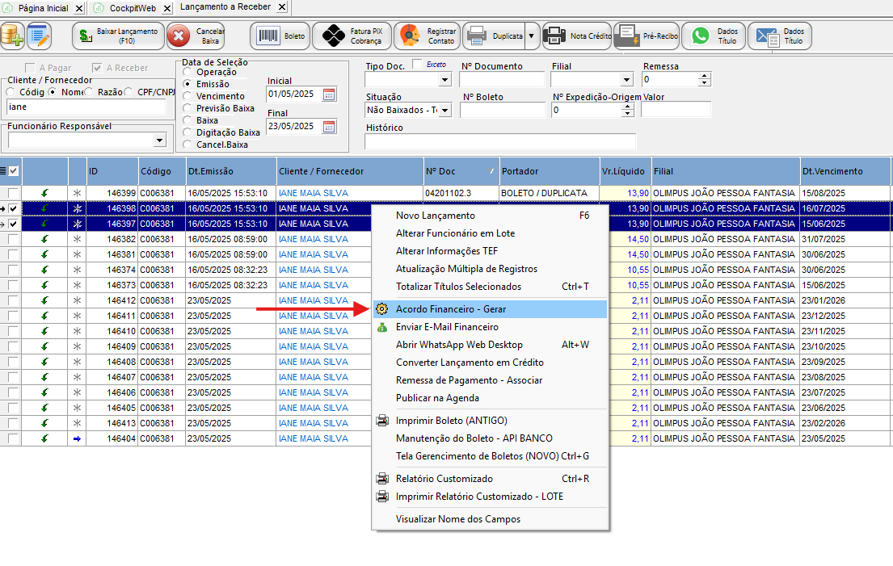Choose Publicar na Agenda menu item

point(491,398)
